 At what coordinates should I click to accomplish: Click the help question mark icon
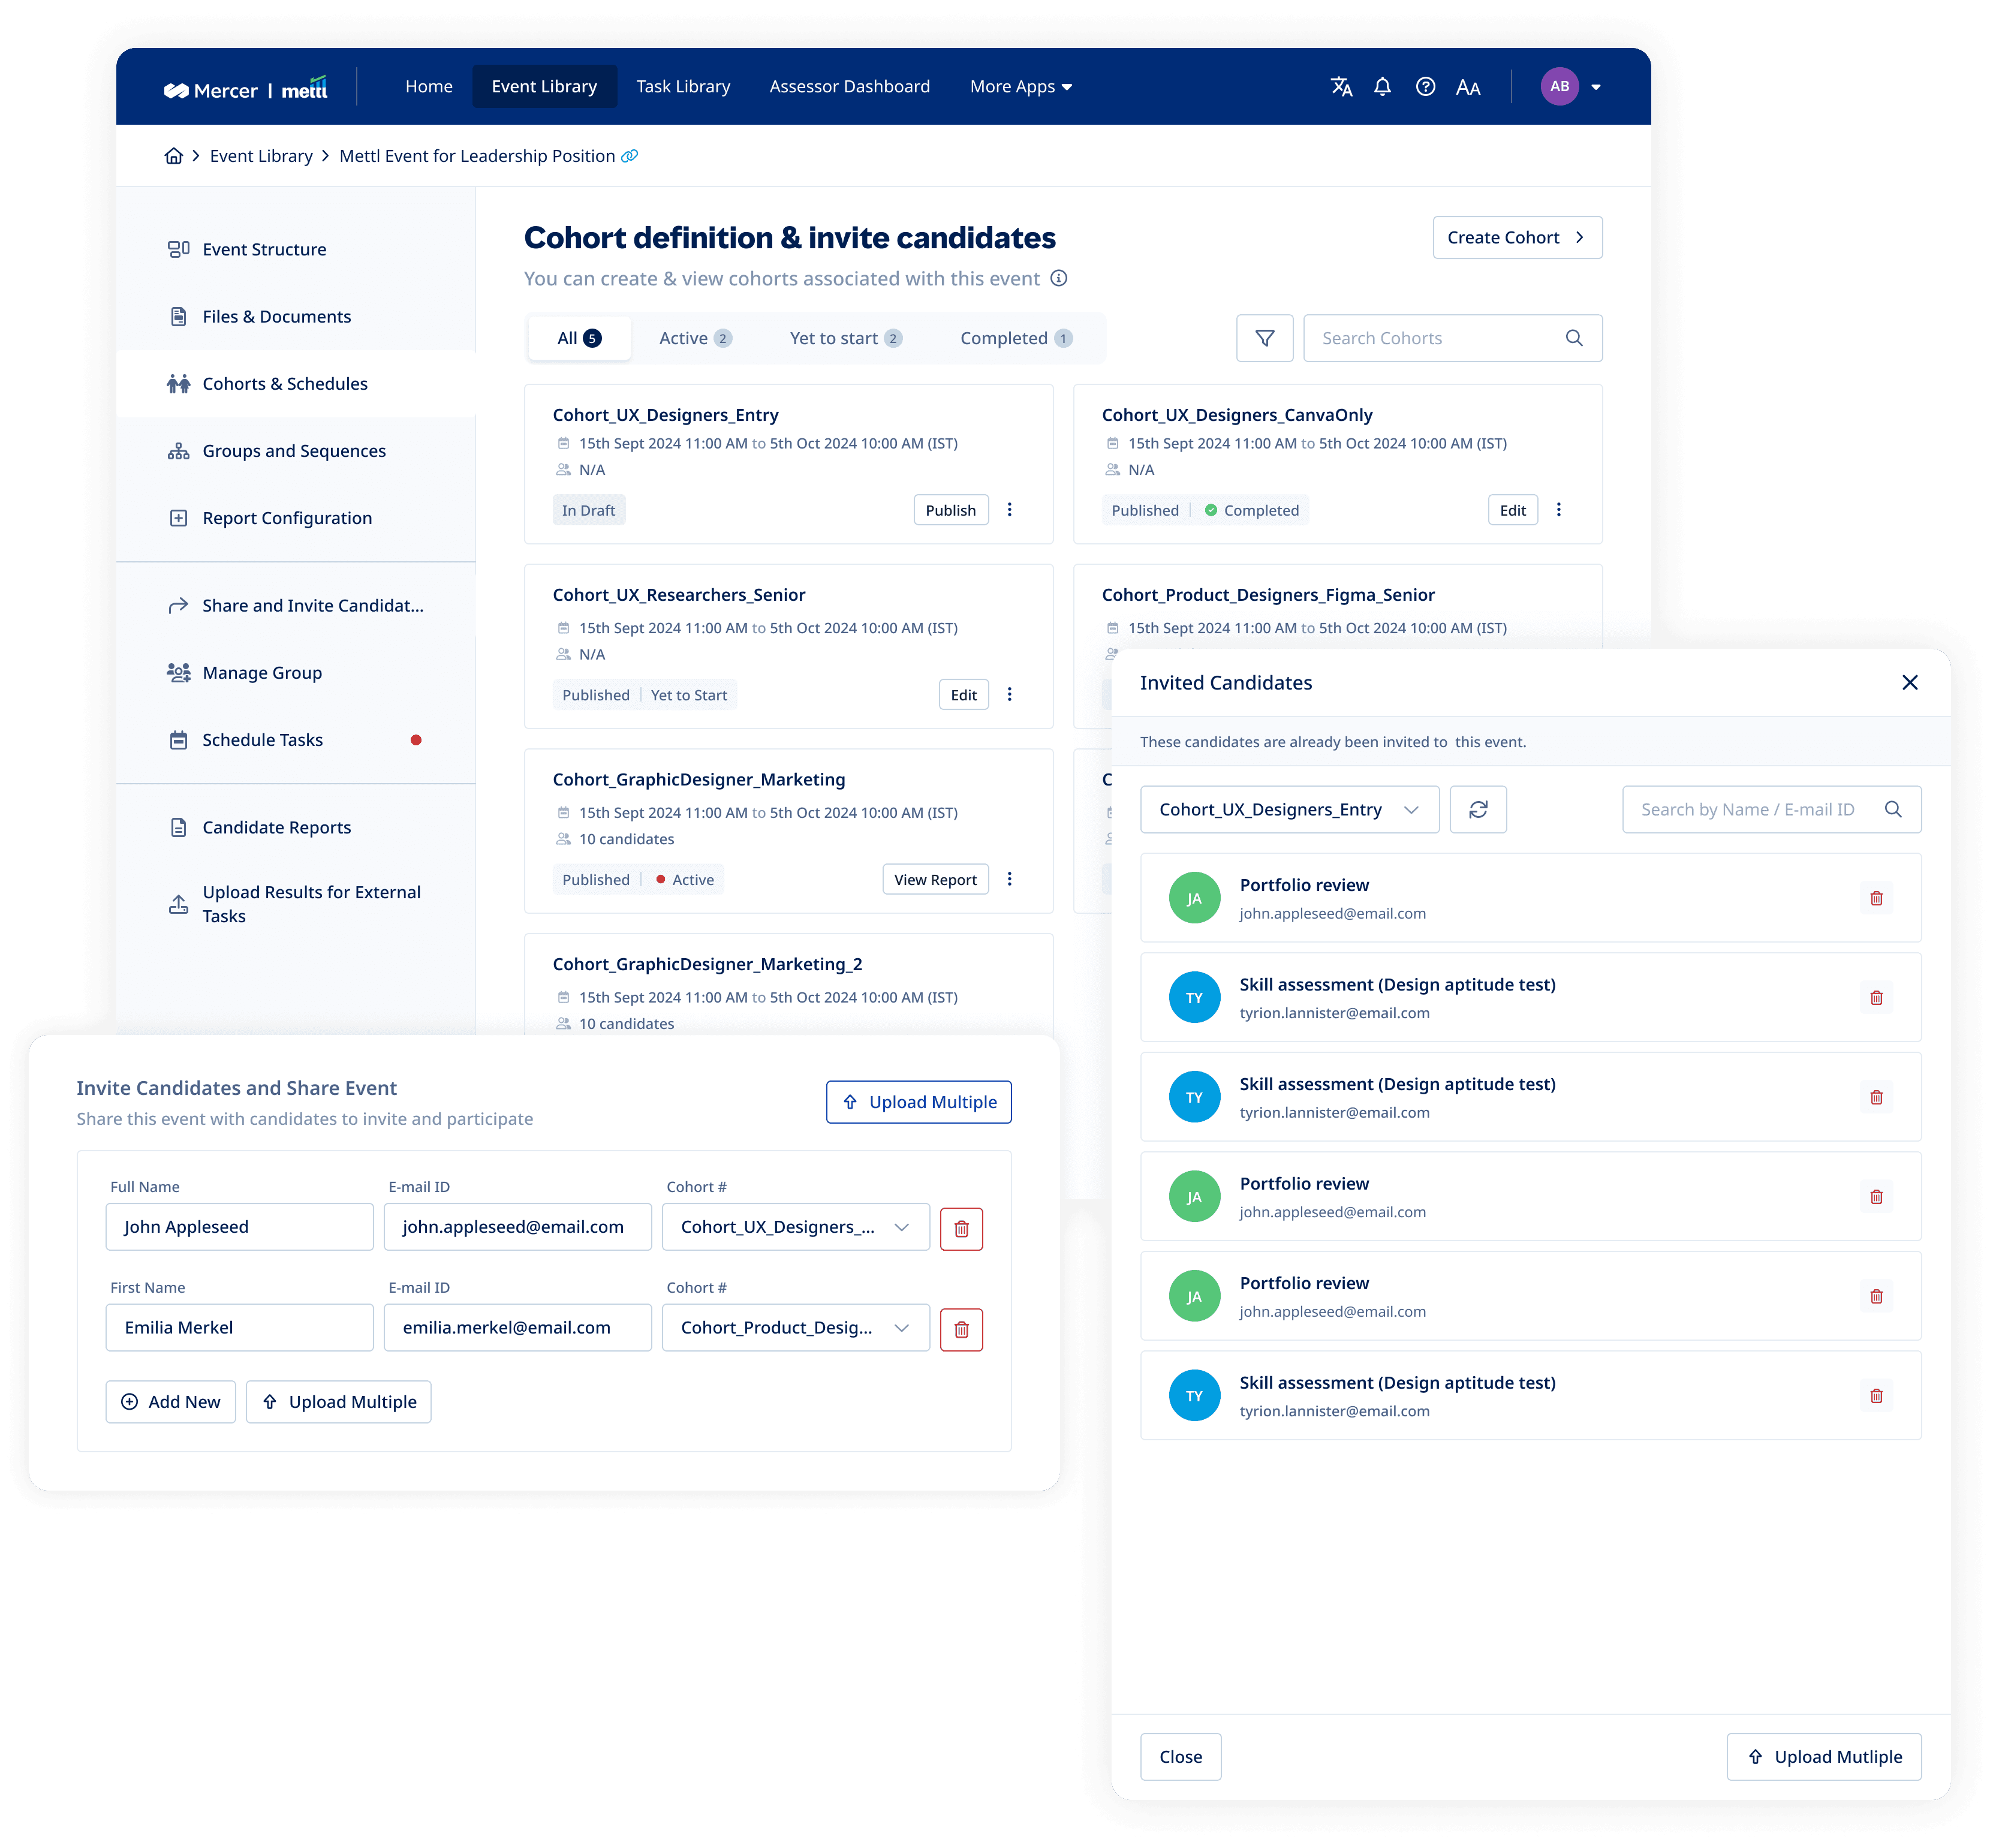click(x=1425, y=87)
